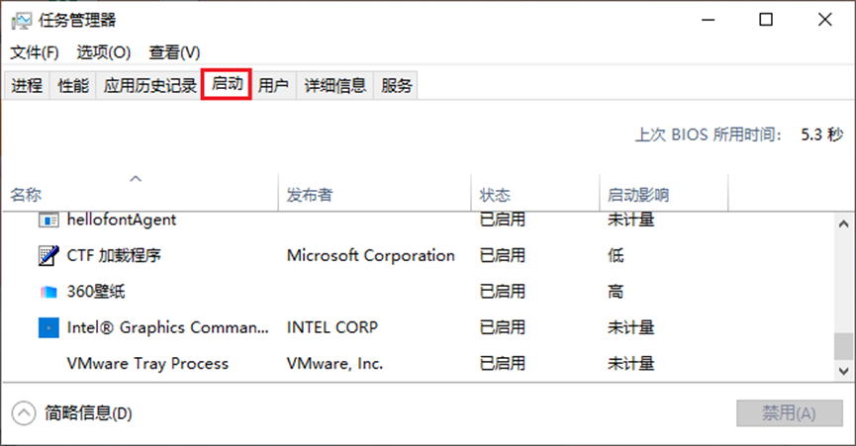
Task: Close the 任务管理器 window
Action: pyautogui.click(x=825, y=20)
